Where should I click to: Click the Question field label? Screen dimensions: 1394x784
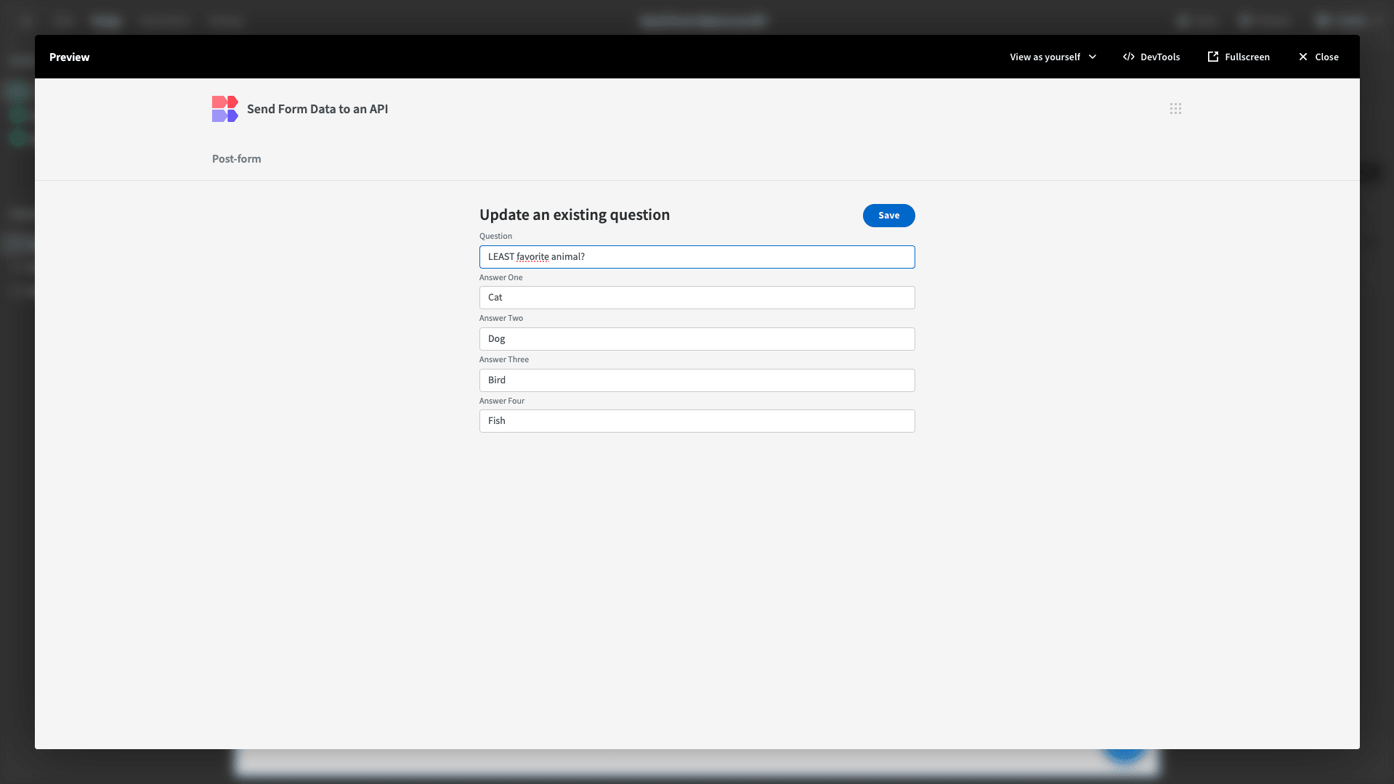(x=495, y=236)
